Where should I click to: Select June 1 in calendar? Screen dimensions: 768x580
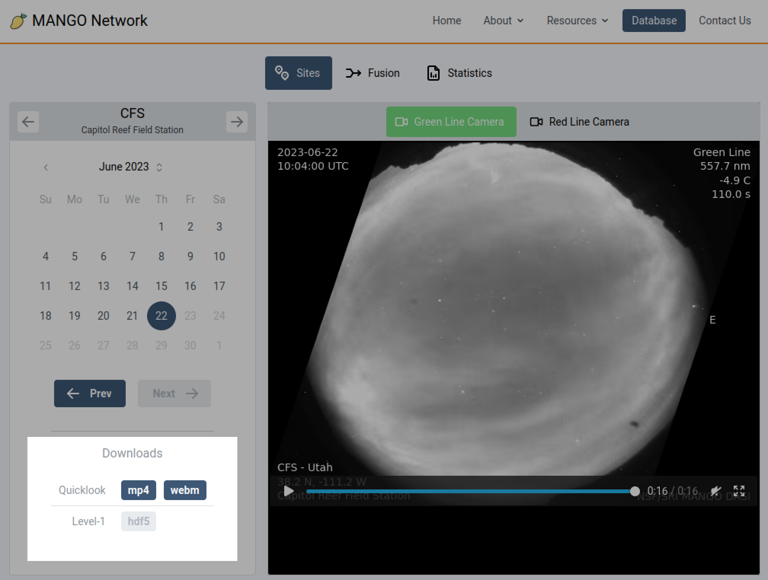pos(162,227)
